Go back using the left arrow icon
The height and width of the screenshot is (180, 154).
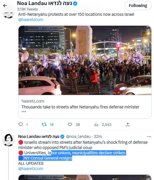(x=5, y=6)
